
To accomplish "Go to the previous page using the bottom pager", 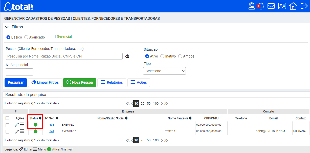I will [132, 140].
